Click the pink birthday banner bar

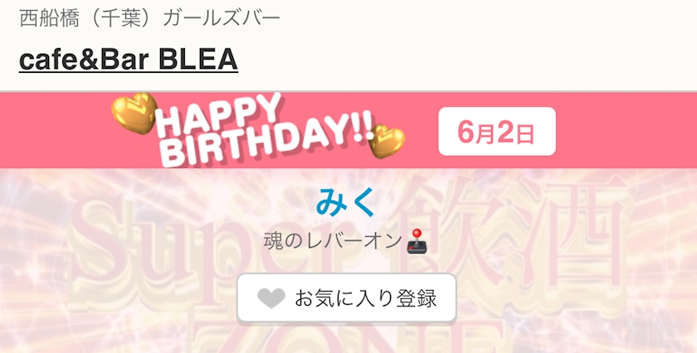[348, 131]
